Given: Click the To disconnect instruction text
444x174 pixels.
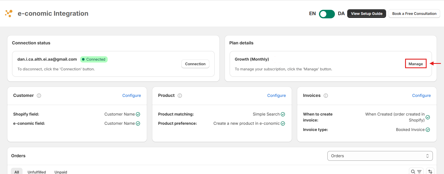Looking at the screenshot, I should click(x=56, y=69).
